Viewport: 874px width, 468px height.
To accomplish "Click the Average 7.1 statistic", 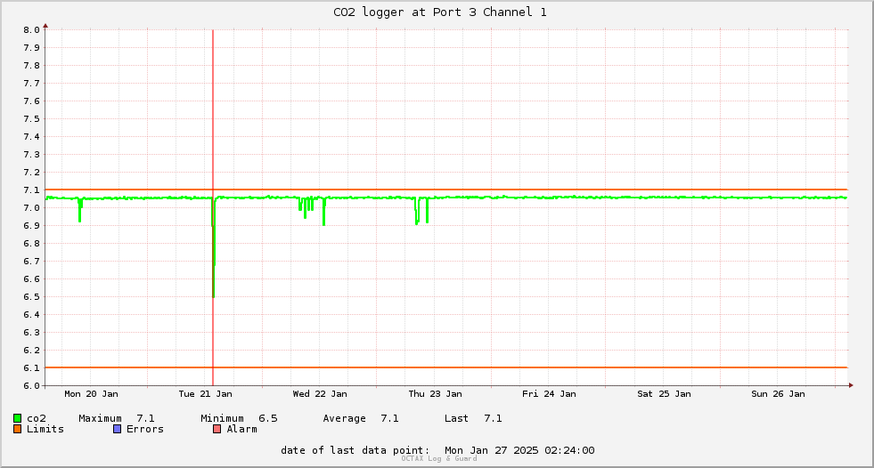I will [361, 418].
